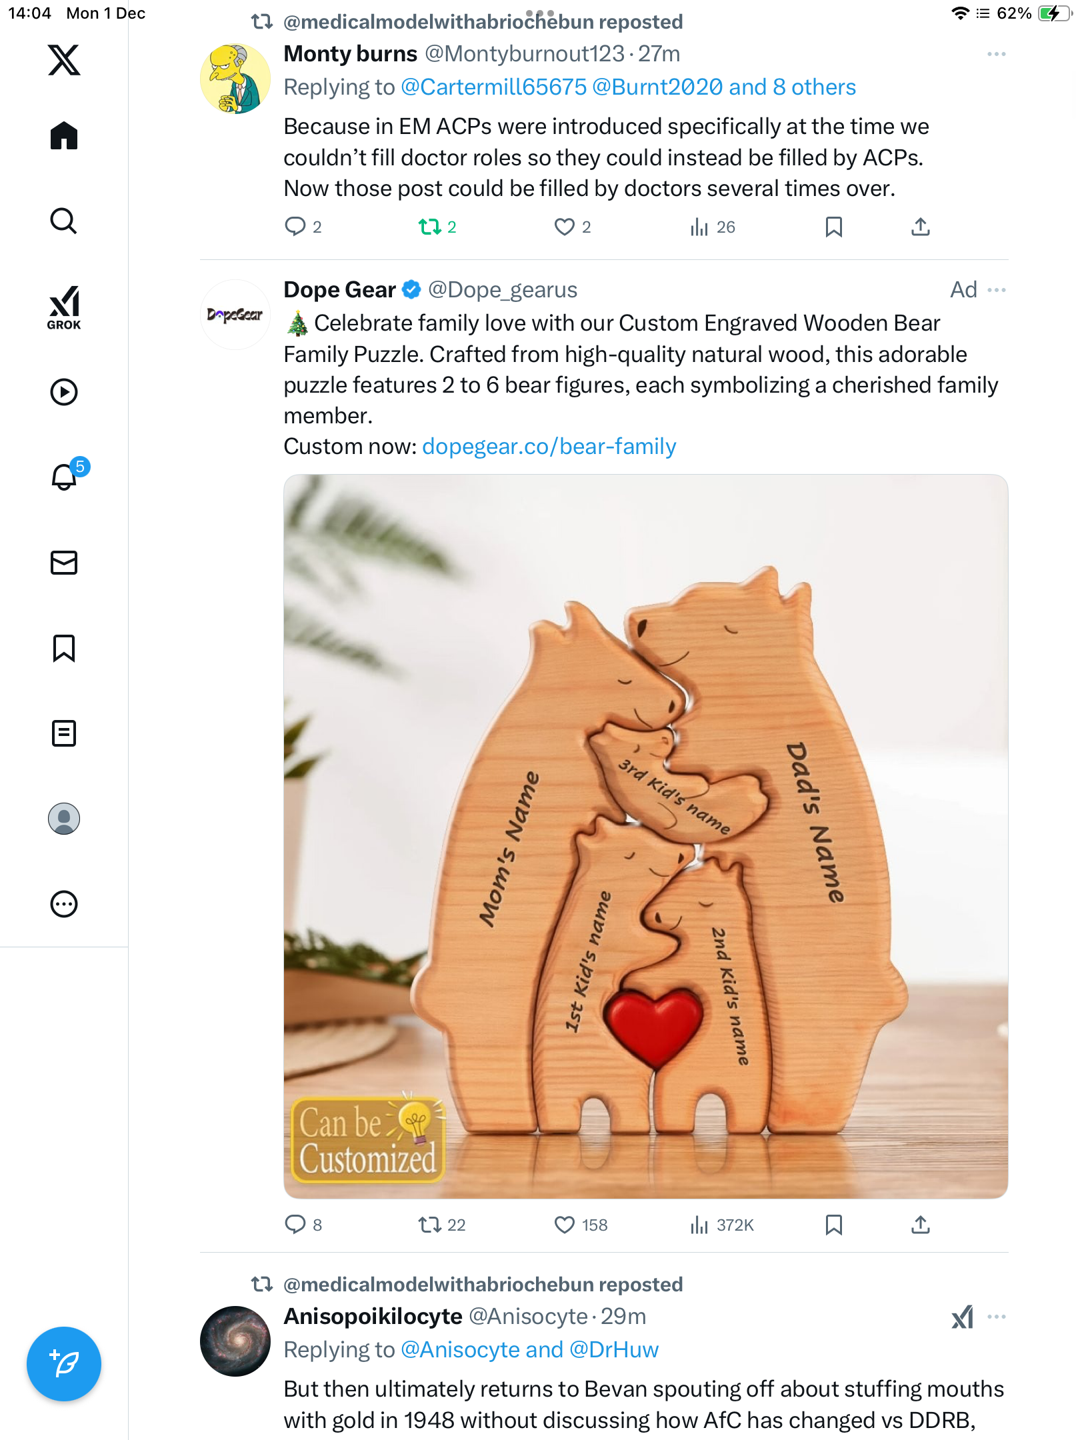Open direct messages envelope
Image resolution: width=1080 pixels, height=1440 pixels.
64,563
